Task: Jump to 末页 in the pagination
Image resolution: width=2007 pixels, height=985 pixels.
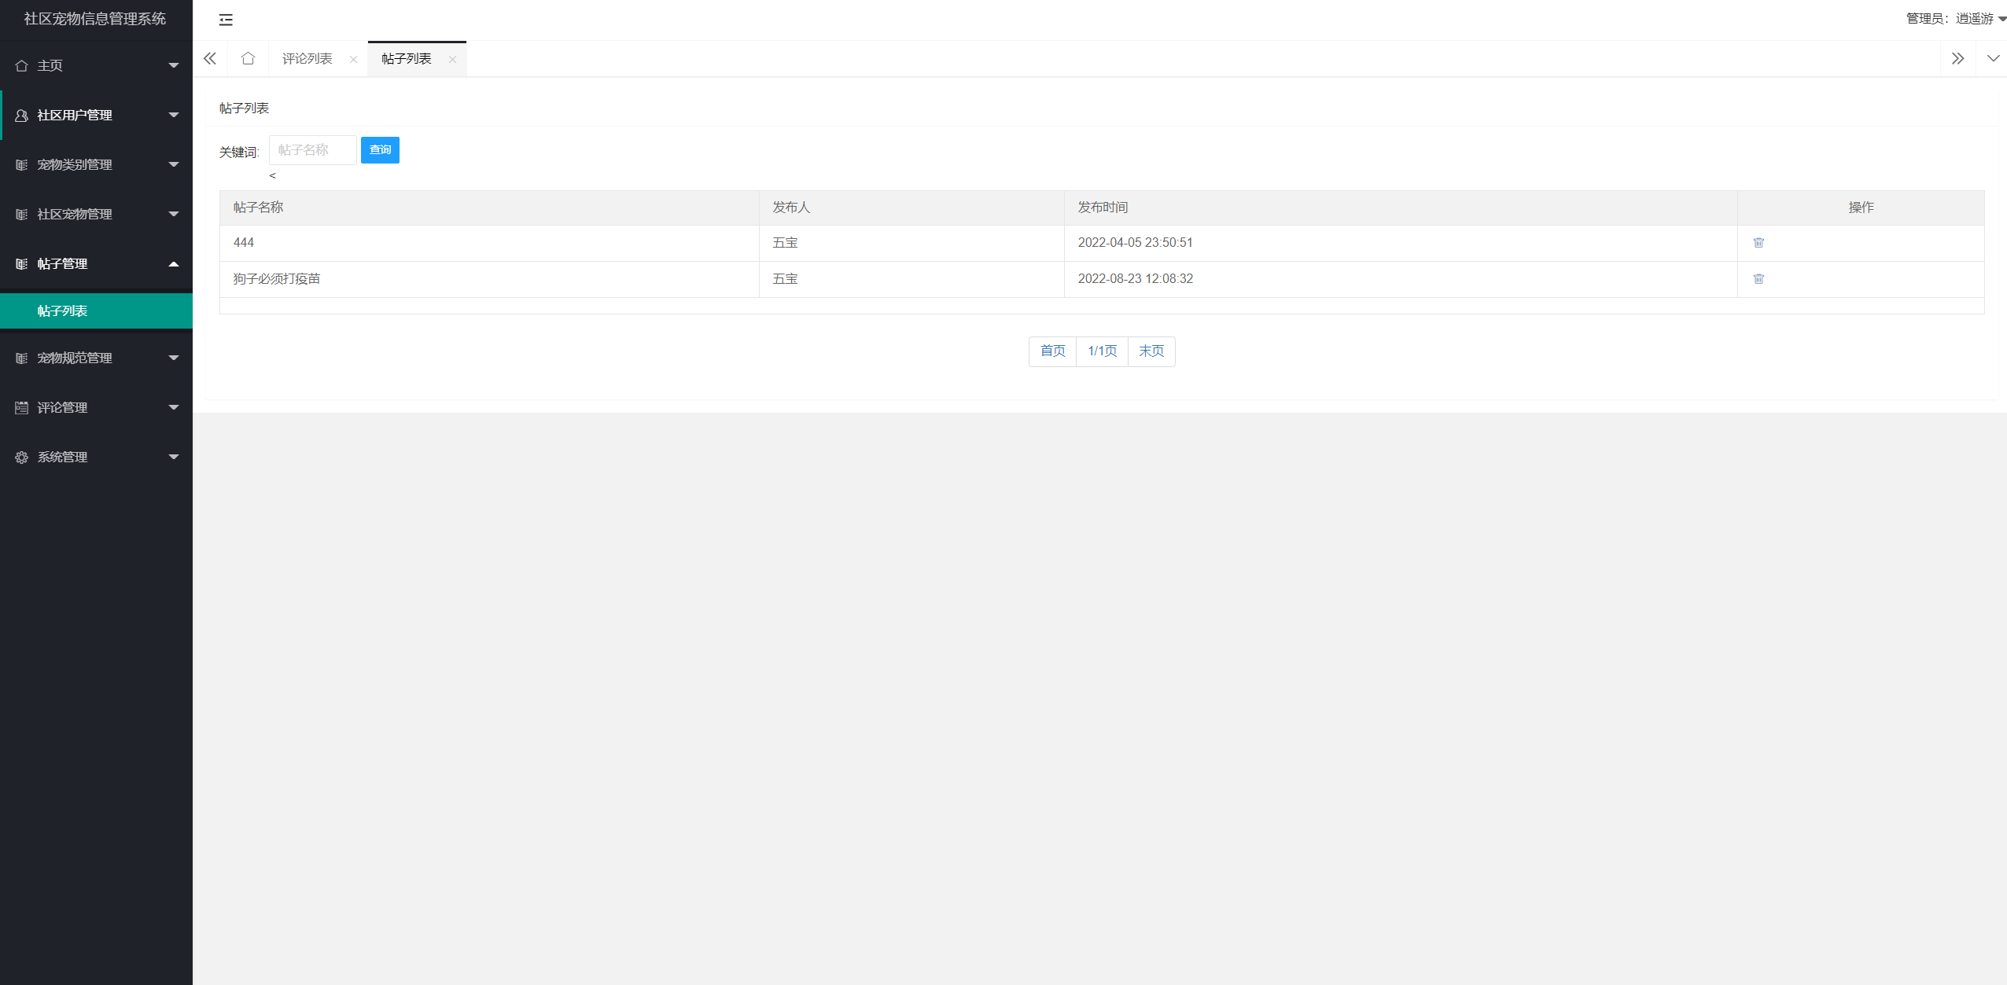Action: 1151,351
